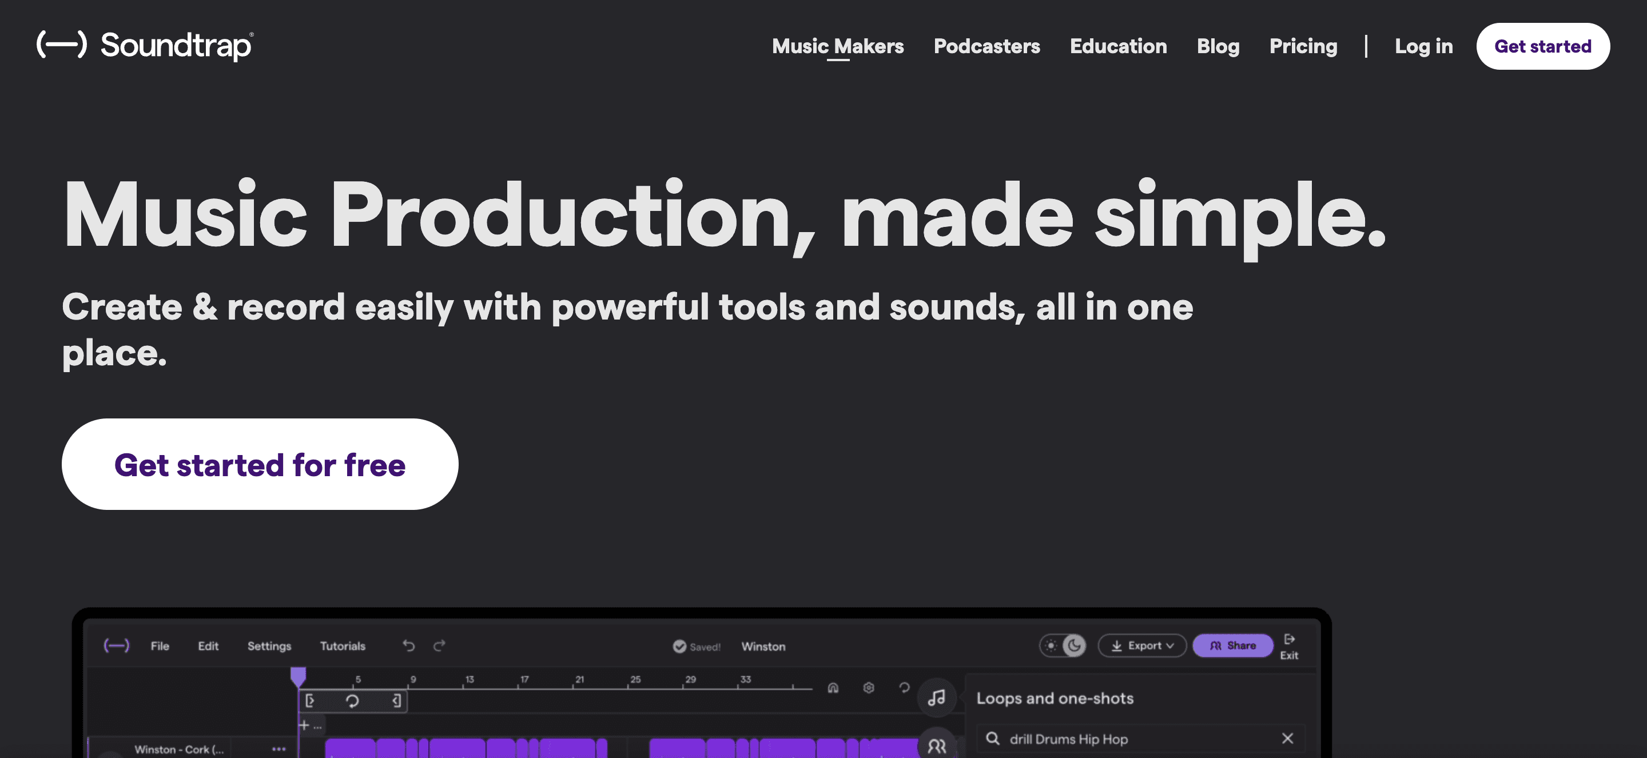Click the Get started for free button
Image resolution: width=1647 pixels, height=758 pixels.
(260, 464)
